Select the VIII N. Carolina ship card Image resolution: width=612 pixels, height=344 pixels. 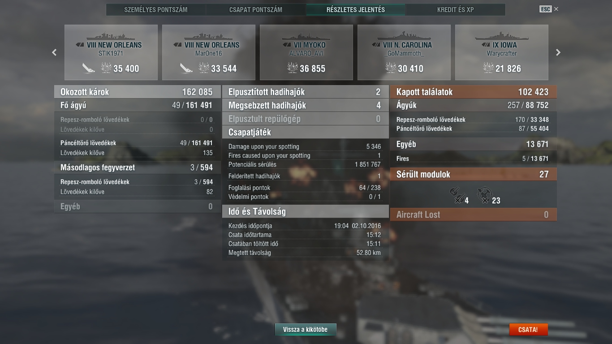(x=404, y=52)
